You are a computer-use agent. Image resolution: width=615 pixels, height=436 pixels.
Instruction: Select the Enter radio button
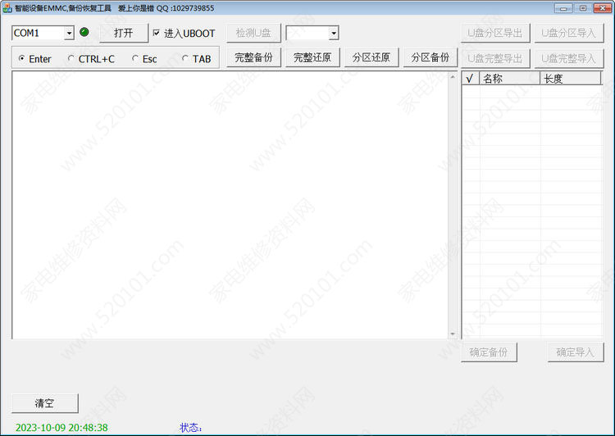21,59
